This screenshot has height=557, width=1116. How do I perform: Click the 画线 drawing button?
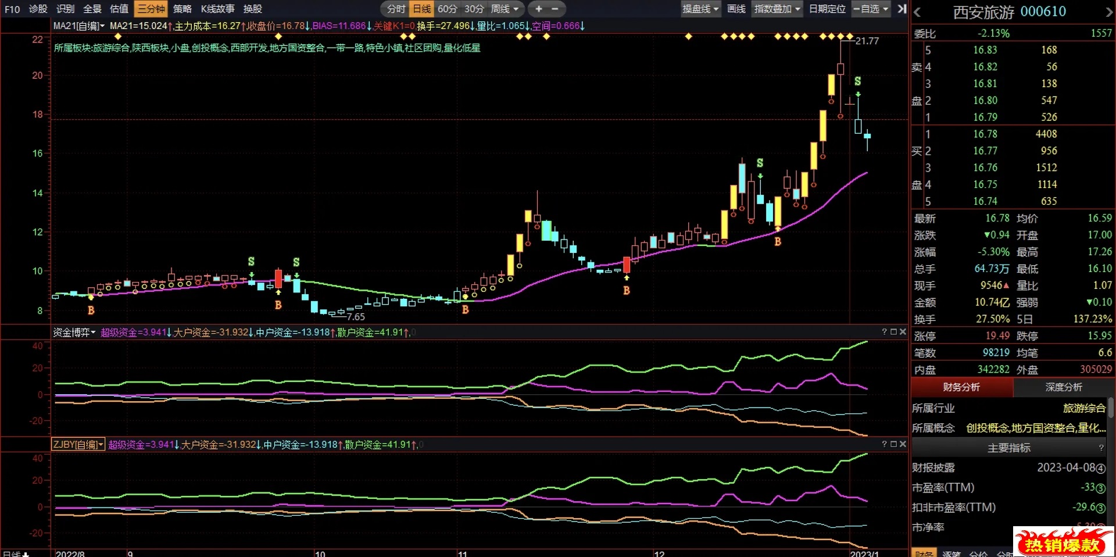tap(736, 9)
